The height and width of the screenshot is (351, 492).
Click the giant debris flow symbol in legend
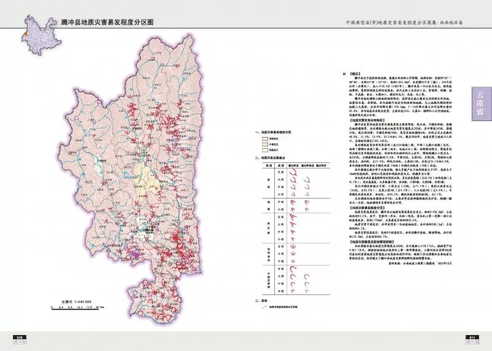[294, 217]
